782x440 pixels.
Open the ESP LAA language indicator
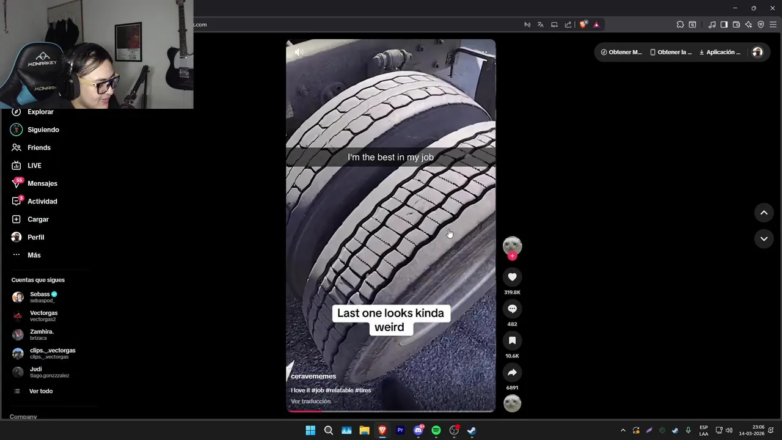[x=704, y=430]
